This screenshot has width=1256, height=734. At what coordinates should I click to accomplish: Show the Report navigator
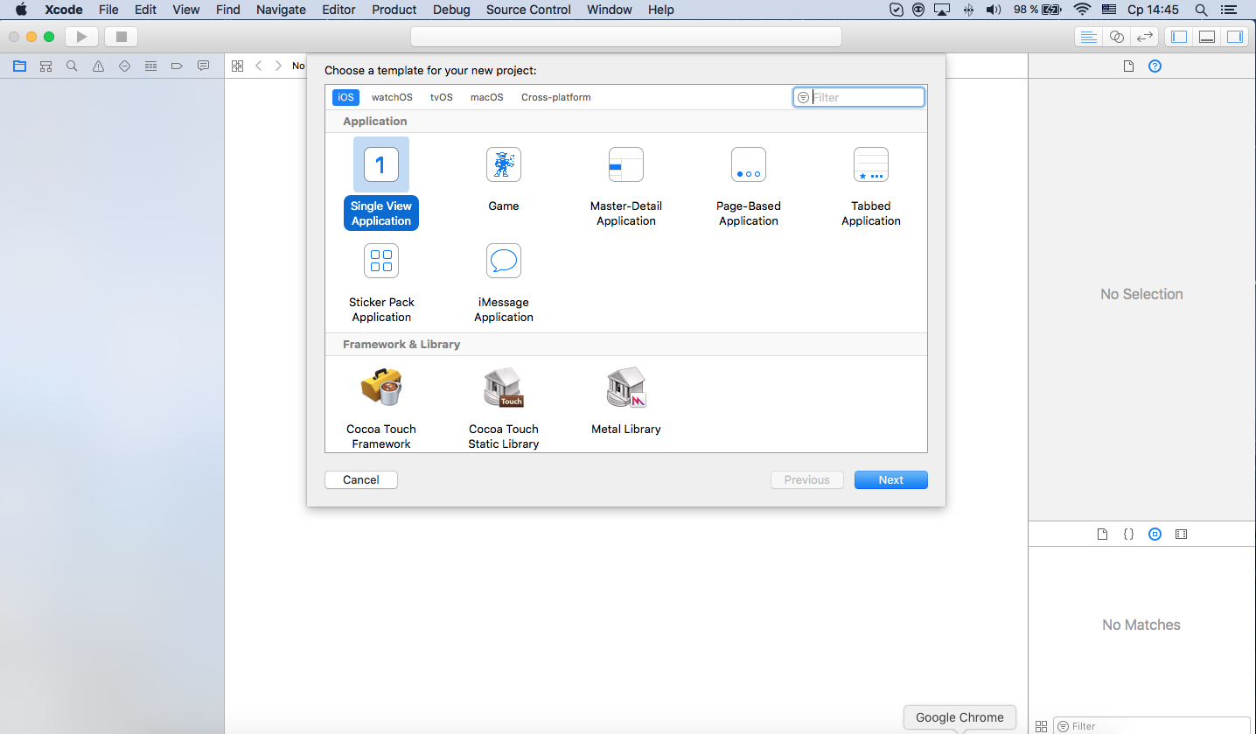[x=204, y=66]
